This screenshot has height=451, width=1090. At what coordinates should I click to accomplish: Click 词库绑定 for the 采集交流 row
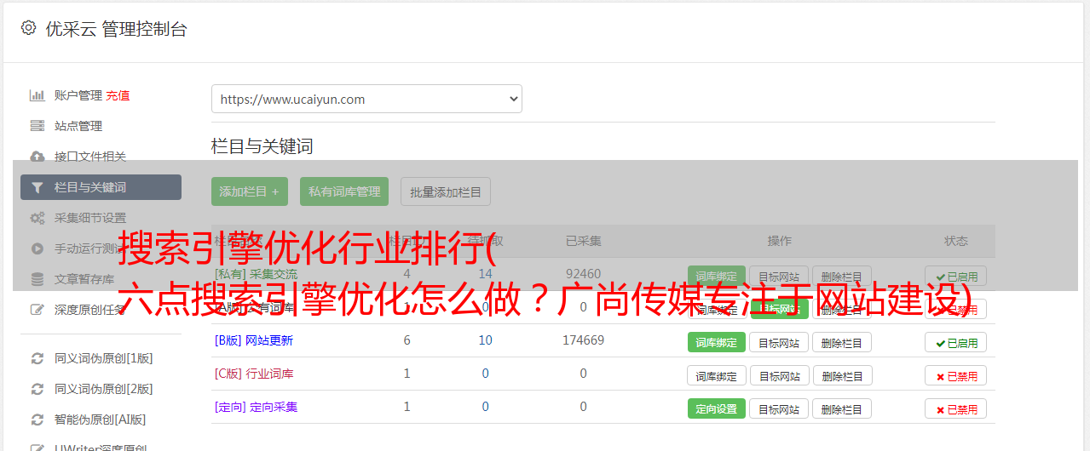tap(717, 277)
